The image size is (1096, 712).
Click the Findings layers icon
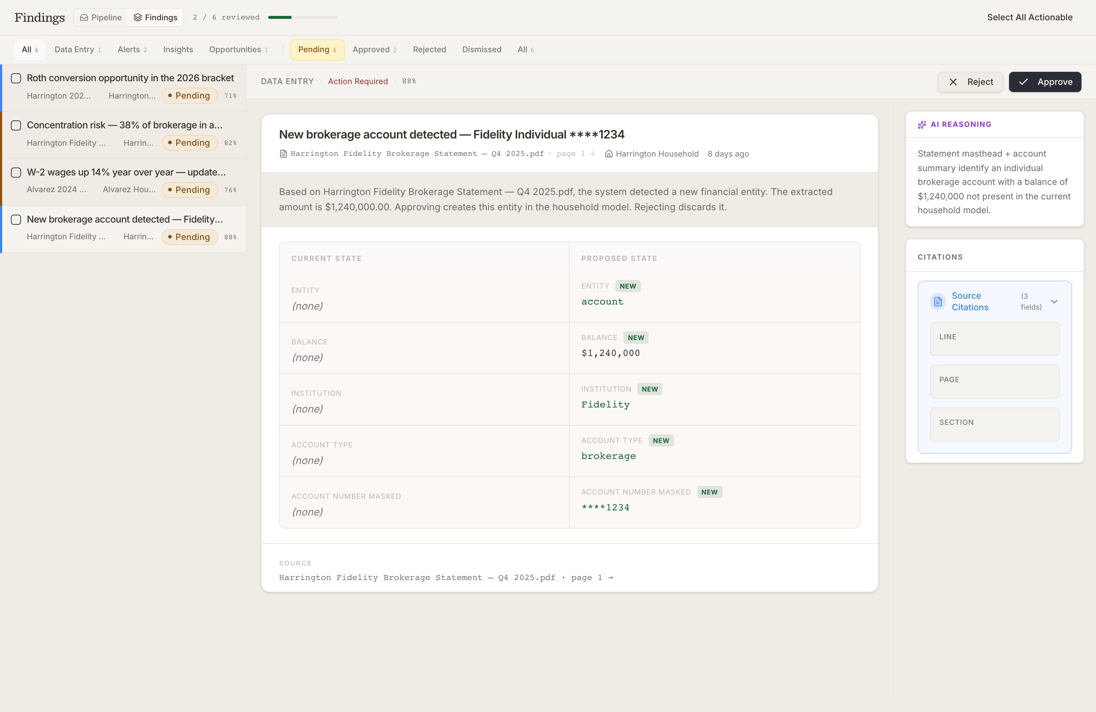(x=137, y=17)
